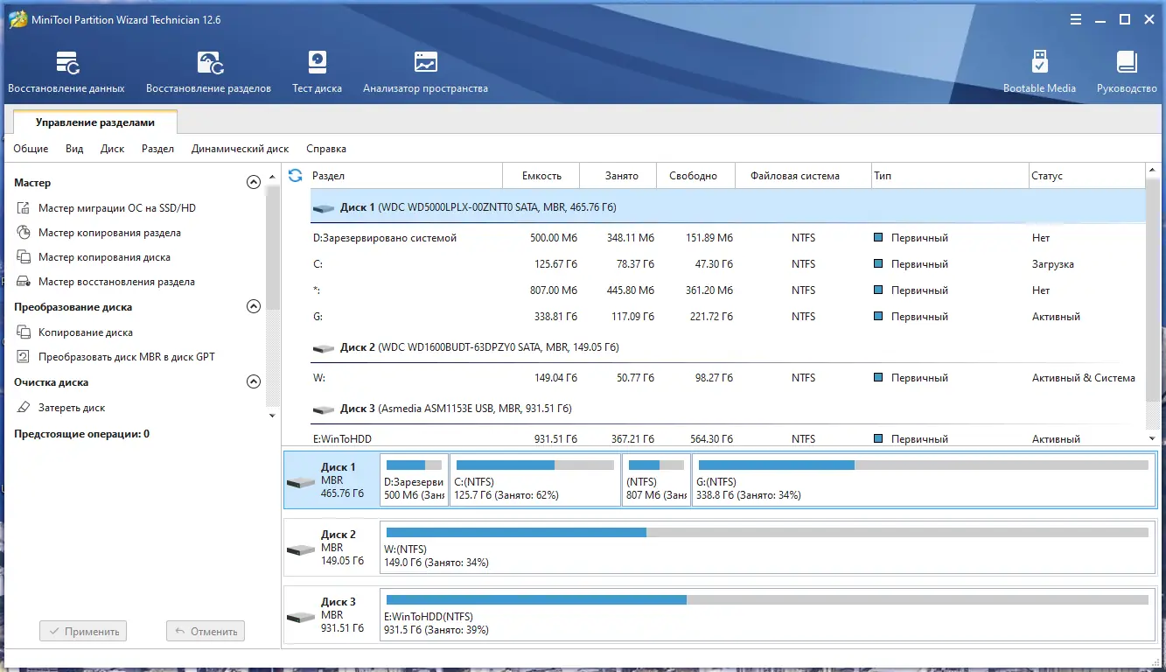Start the OS migration to SSD/HD wizard

click(116, 208)
